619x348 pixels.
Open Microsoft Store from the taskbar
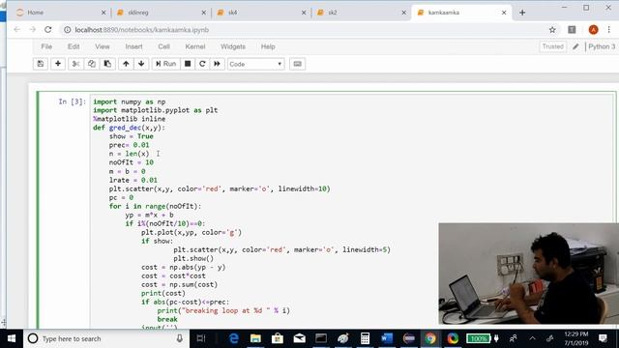[x=278, y=338]
